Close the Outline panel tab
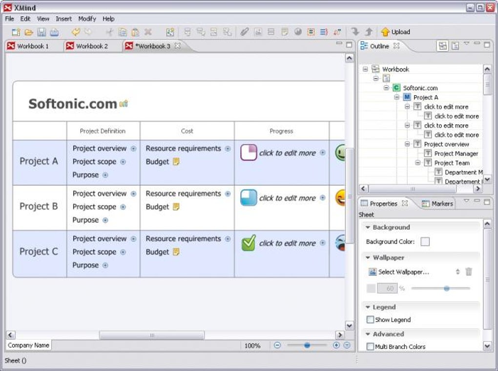 (x=396, y=46)
